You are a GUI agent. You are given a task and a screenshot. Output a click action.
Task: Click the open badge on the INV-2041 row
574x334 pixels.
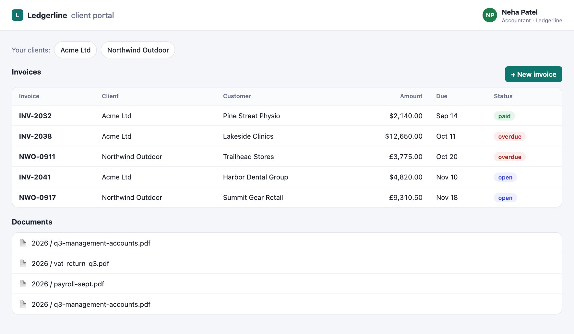[x=505, y=177]
